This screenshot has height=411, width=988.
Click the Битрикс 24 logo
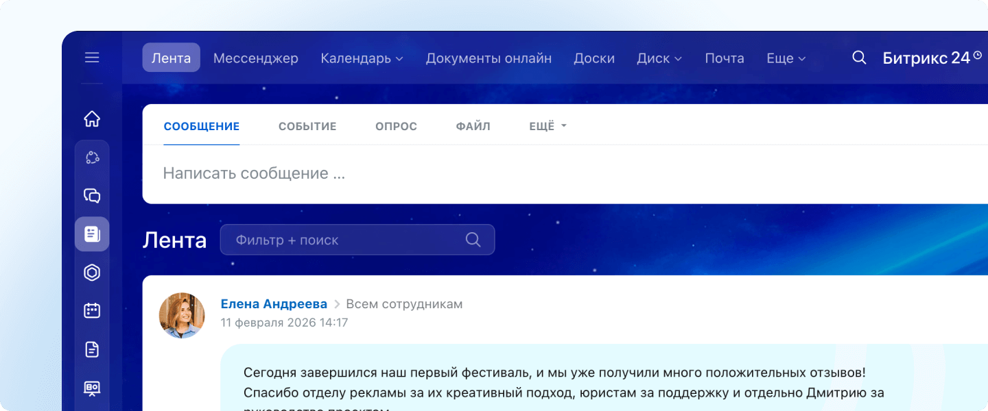(x=931, y=58)
